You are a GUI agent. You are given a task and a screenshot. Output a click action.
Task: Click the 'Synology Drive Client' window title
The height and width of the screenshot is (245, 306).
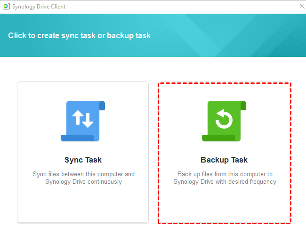click(39, 7)
